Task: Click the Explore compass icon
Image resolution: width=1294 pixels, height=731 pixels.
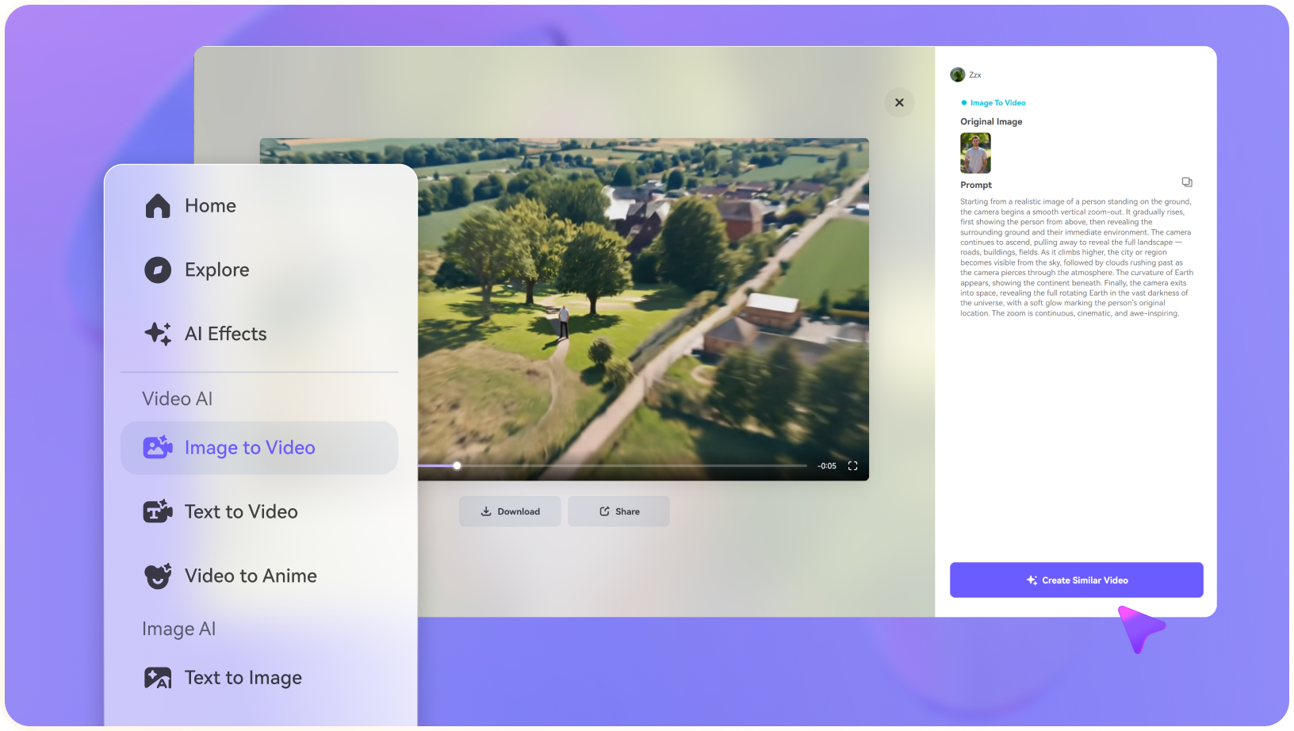Action: (x=158, y=270)
